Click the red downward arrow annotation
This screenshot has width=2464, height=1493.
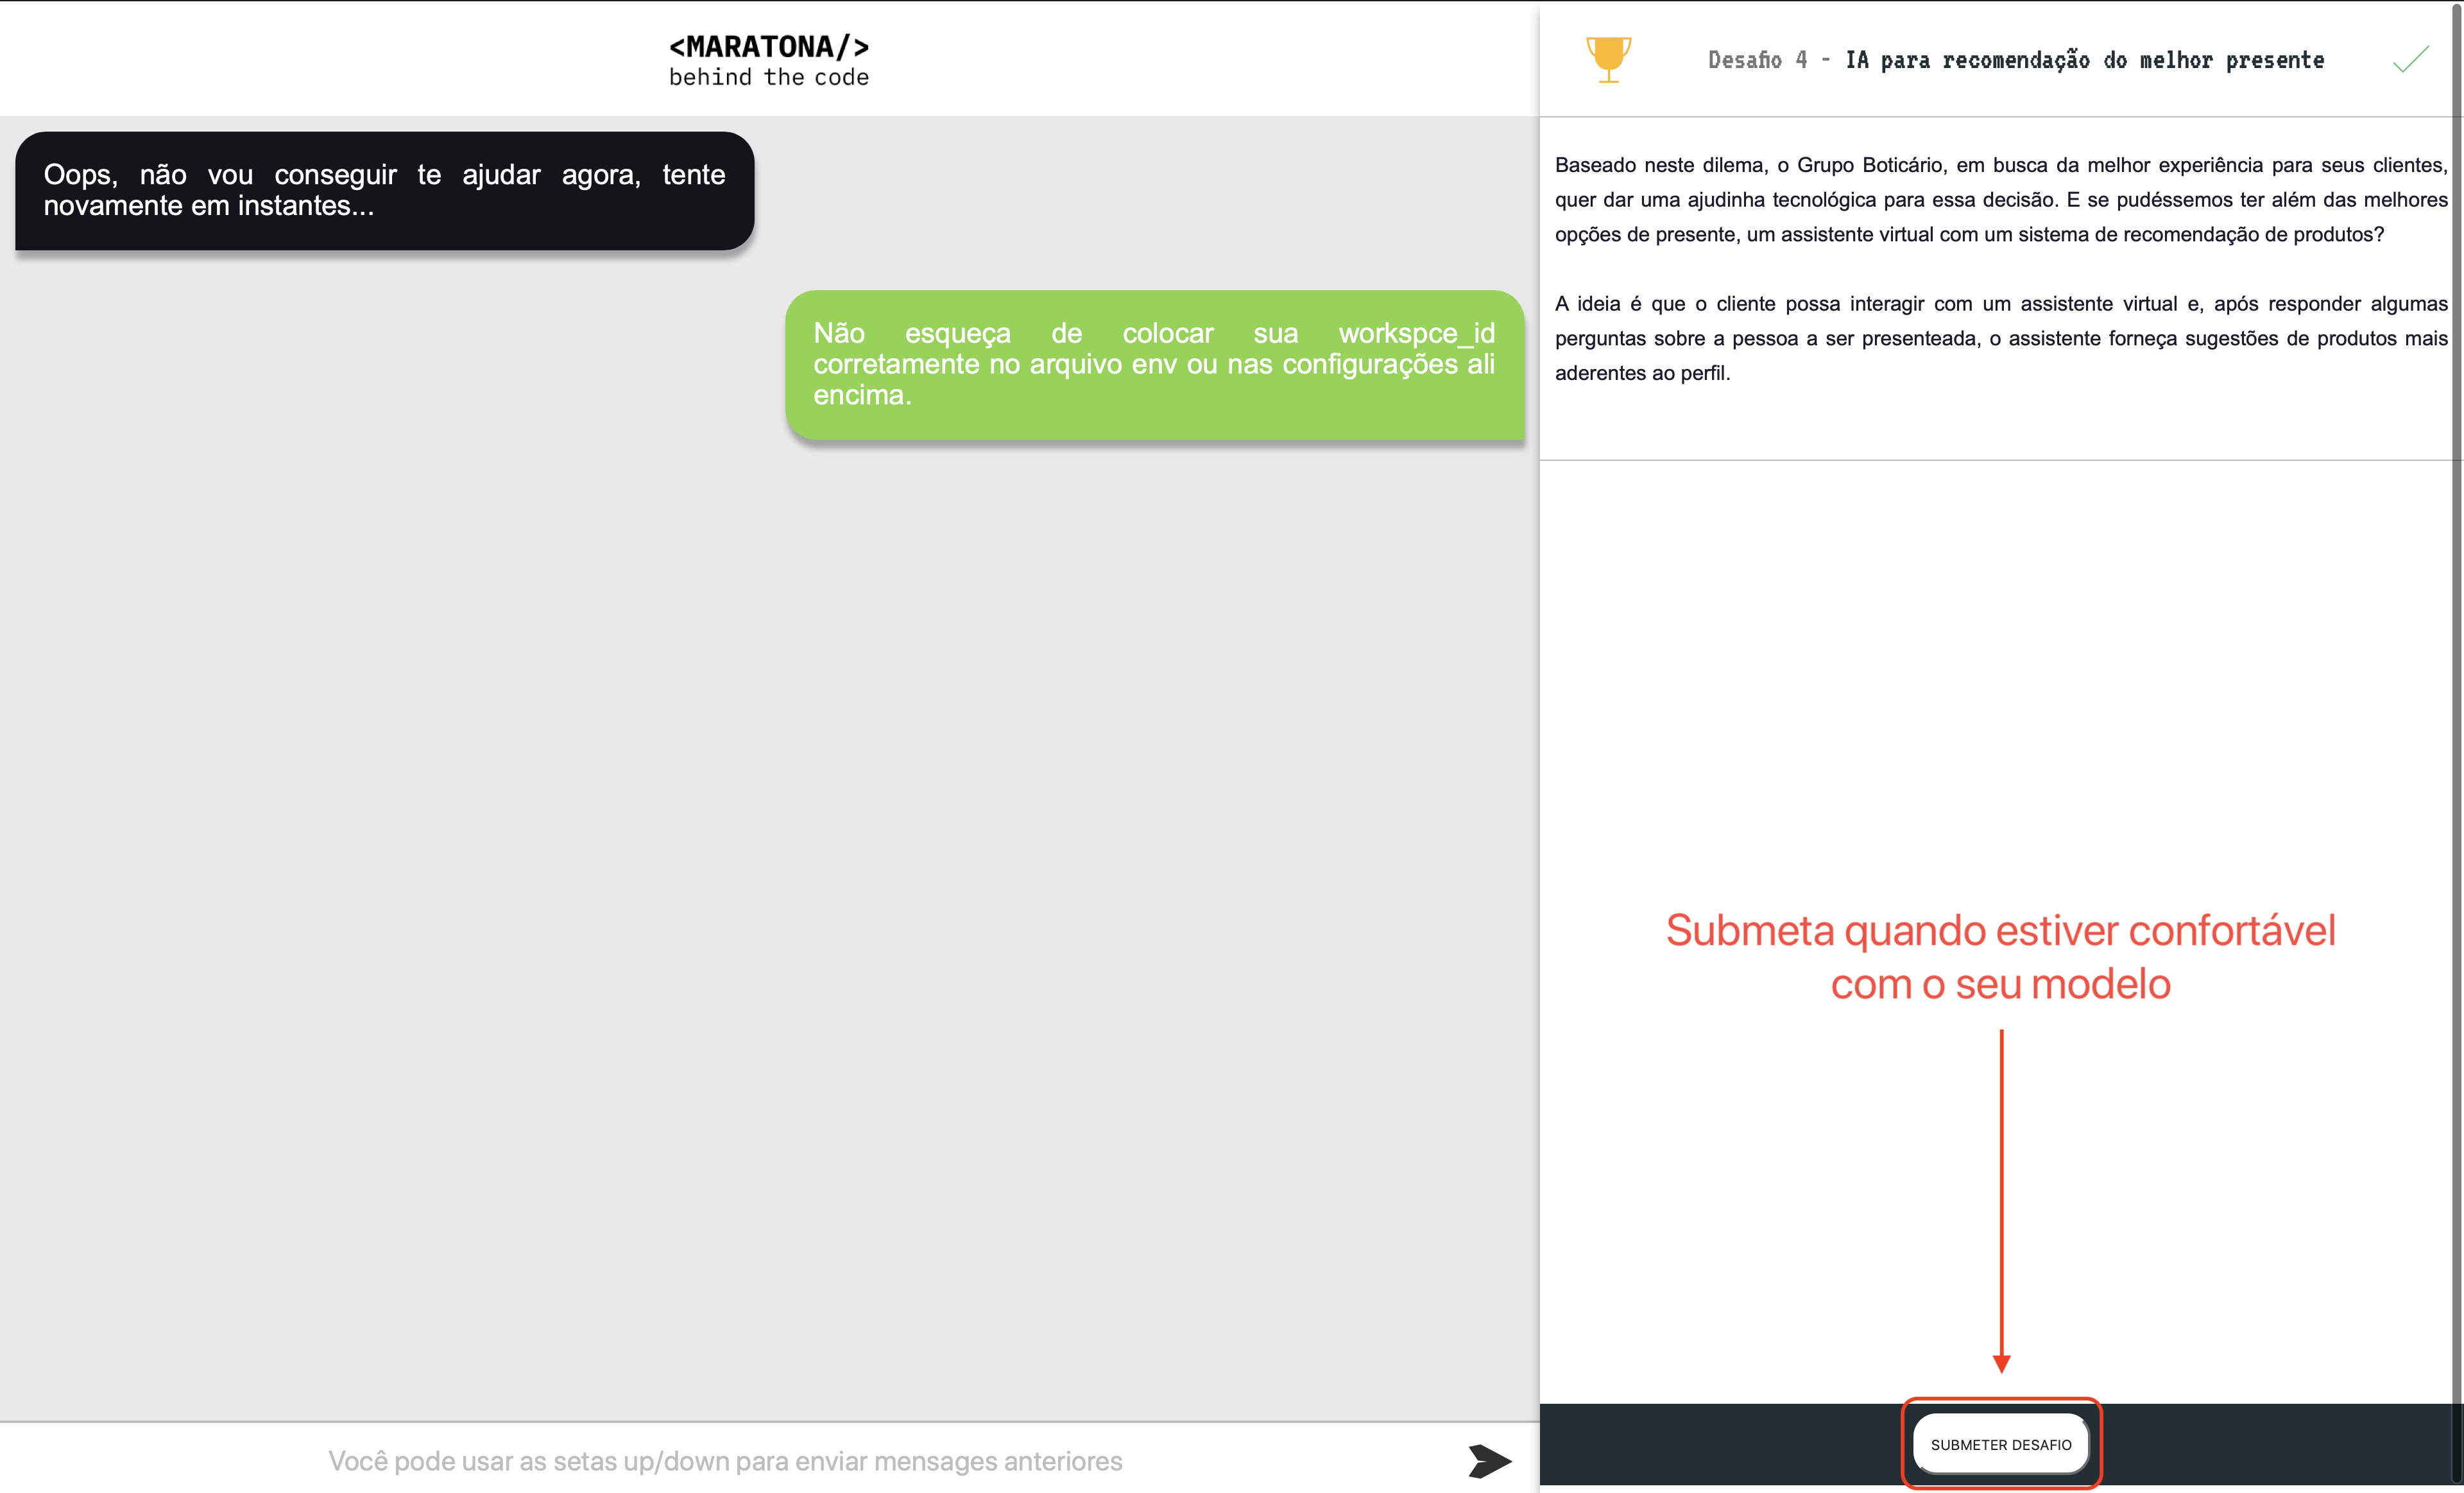[2001, 1200]
